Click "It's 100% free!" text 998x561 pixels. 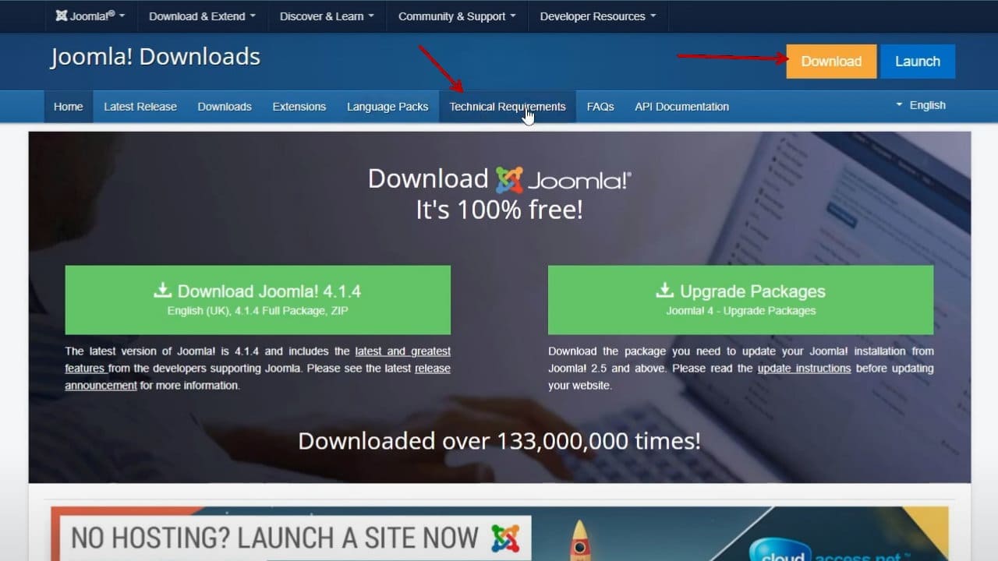pyautogui.click(x=499, y=210)
